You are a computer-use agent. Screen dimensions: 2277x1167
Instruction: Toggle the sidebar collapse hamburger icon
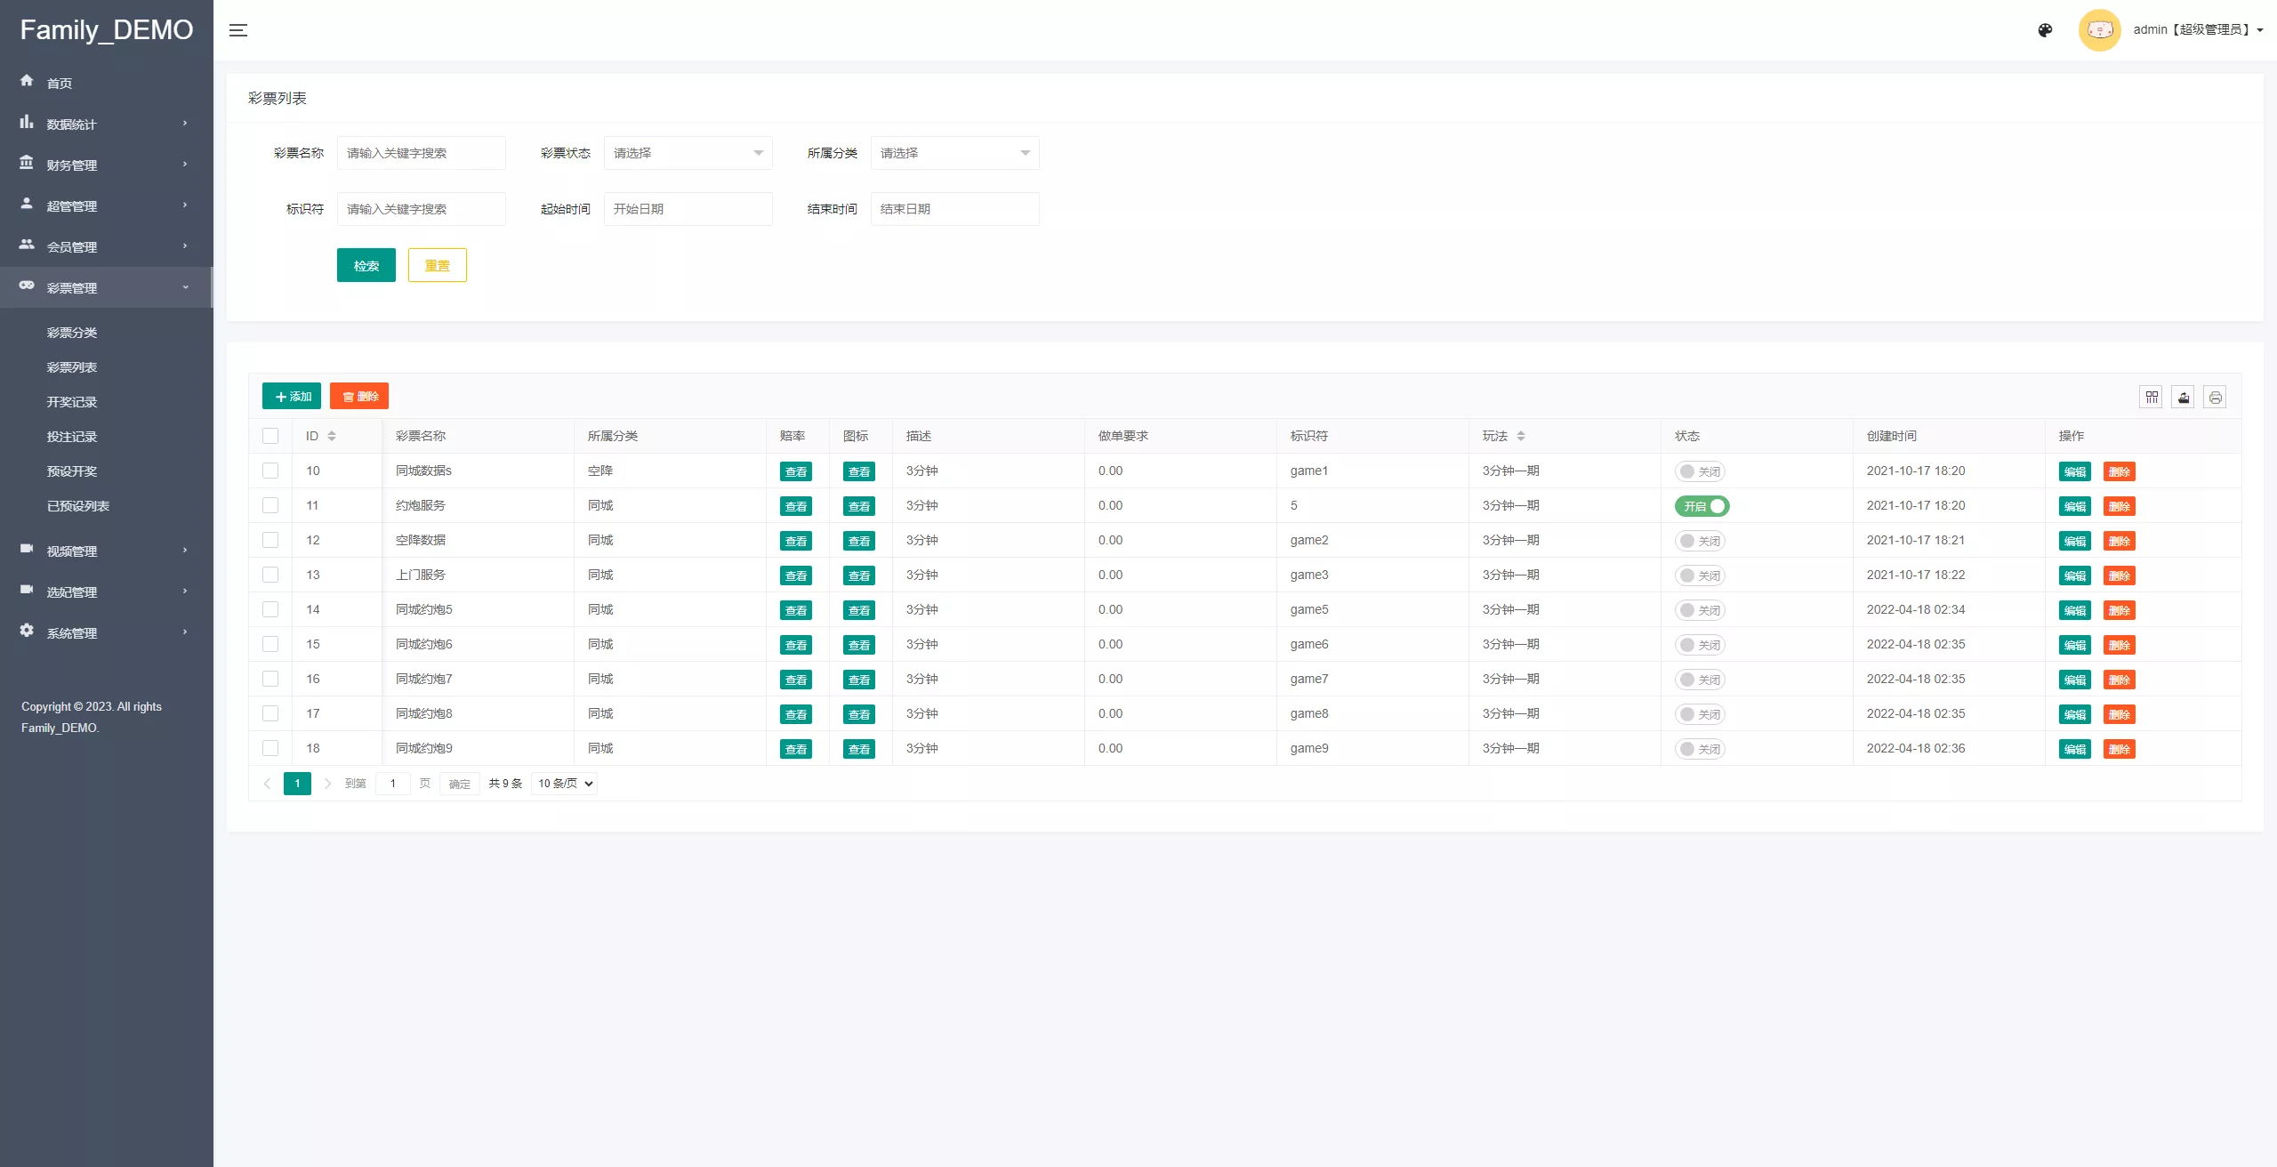pyautogui.click(x=237, y=30)
